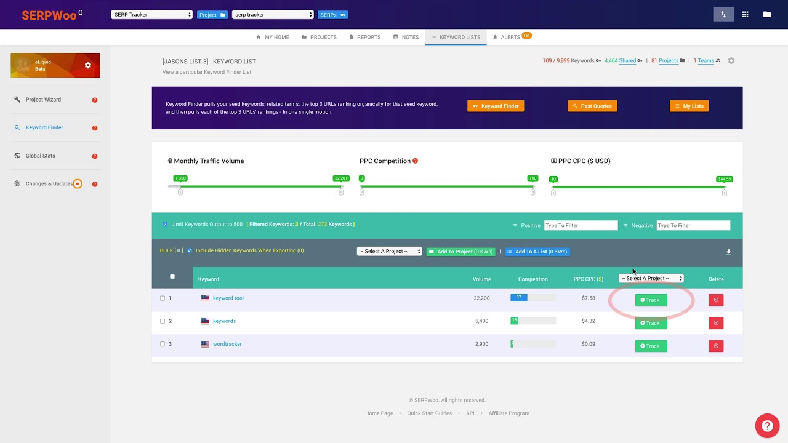Track the wordtracker keyword

651,346
